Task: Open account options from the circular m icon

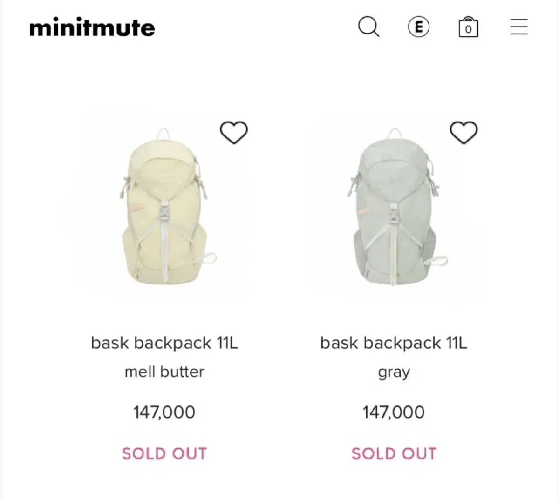Action: click(x=418, y=27)
